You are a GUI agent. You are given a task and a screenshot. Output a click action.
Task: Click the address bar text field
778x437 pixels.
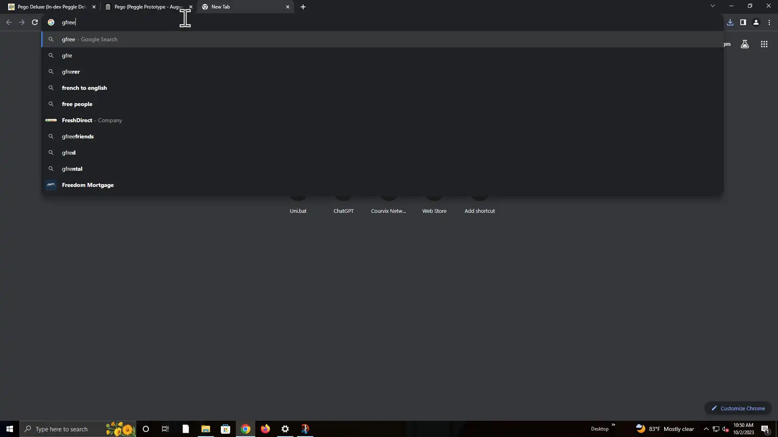(324, 22)
